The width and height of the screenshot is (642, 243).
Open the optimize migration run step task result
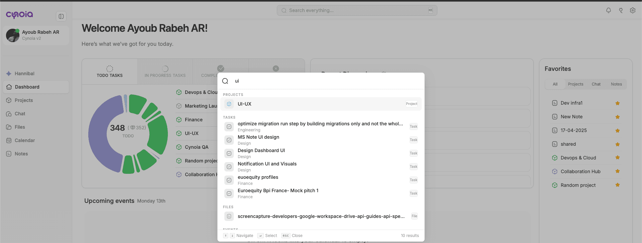[321, 127]
